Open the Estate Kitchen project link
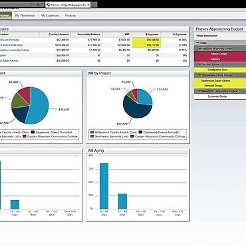246x246 pixels. click(x=9, y=61)
